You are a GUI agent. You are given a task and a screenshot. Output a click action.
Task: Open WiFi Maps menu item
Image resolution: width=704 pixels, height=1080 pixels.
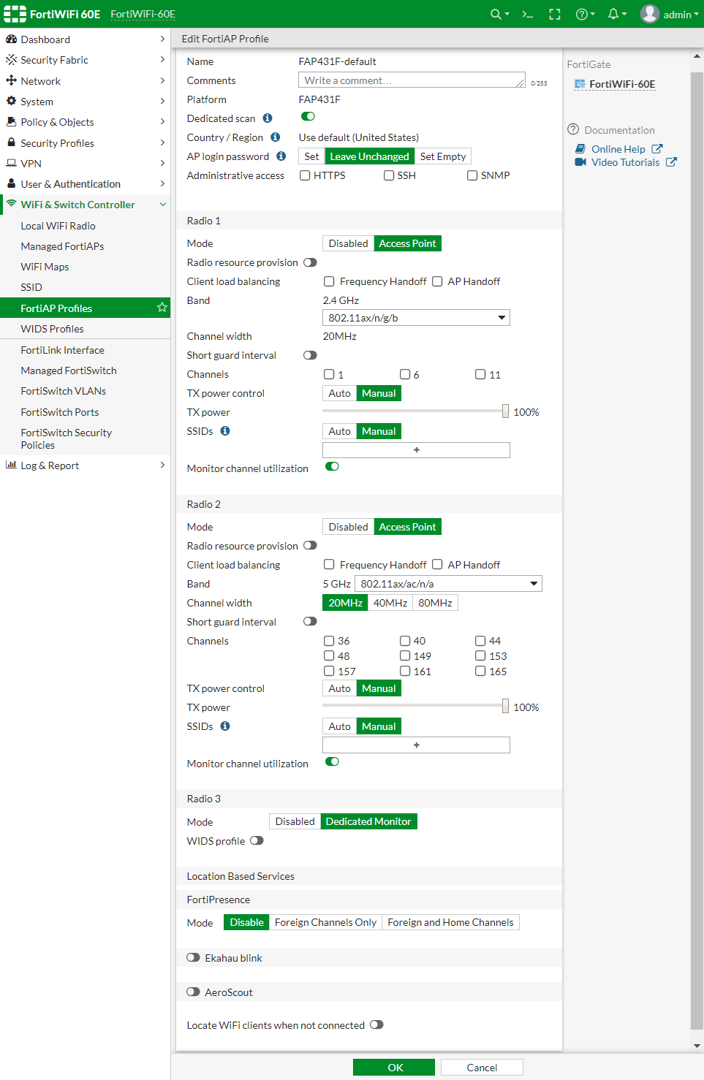(45, 267)
